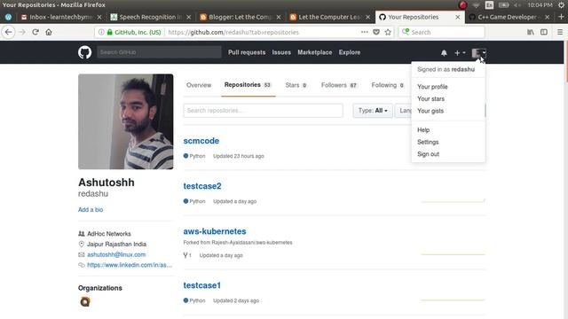Click the organization avatar under Organizations
The image size is (568, 319).
click(85, 301)
